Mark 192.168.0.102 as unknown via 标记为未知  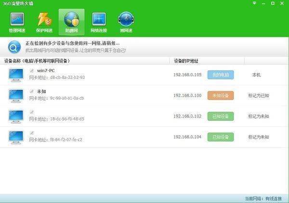point(259,116)
